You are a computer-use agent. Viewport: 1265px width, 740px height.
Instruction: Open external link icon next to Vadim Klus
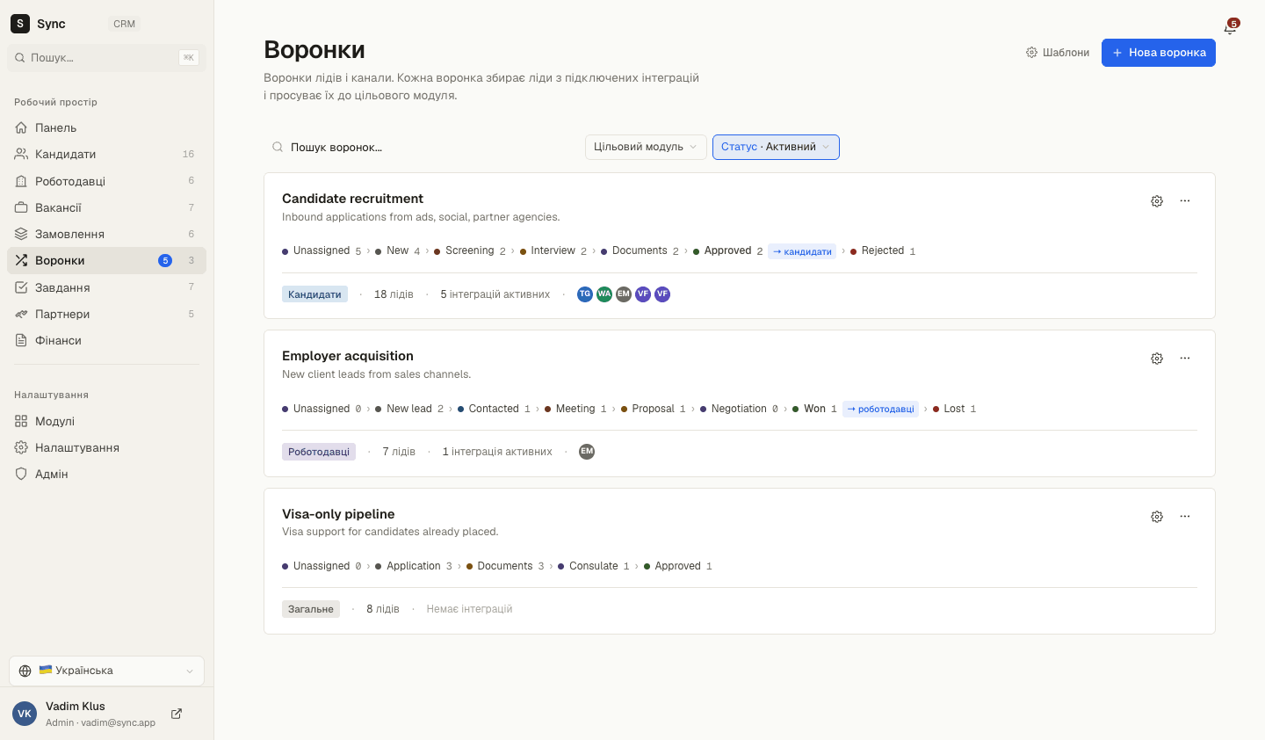pos(177,714)
